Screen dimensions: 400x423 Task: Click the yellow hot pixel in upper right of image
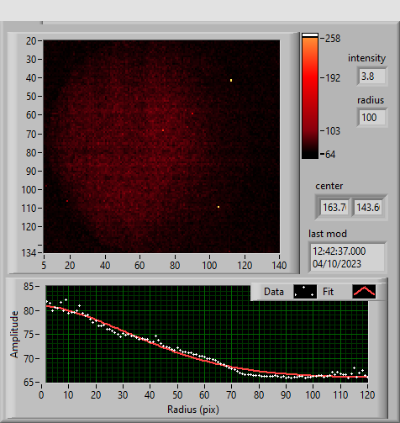point(231,81)
